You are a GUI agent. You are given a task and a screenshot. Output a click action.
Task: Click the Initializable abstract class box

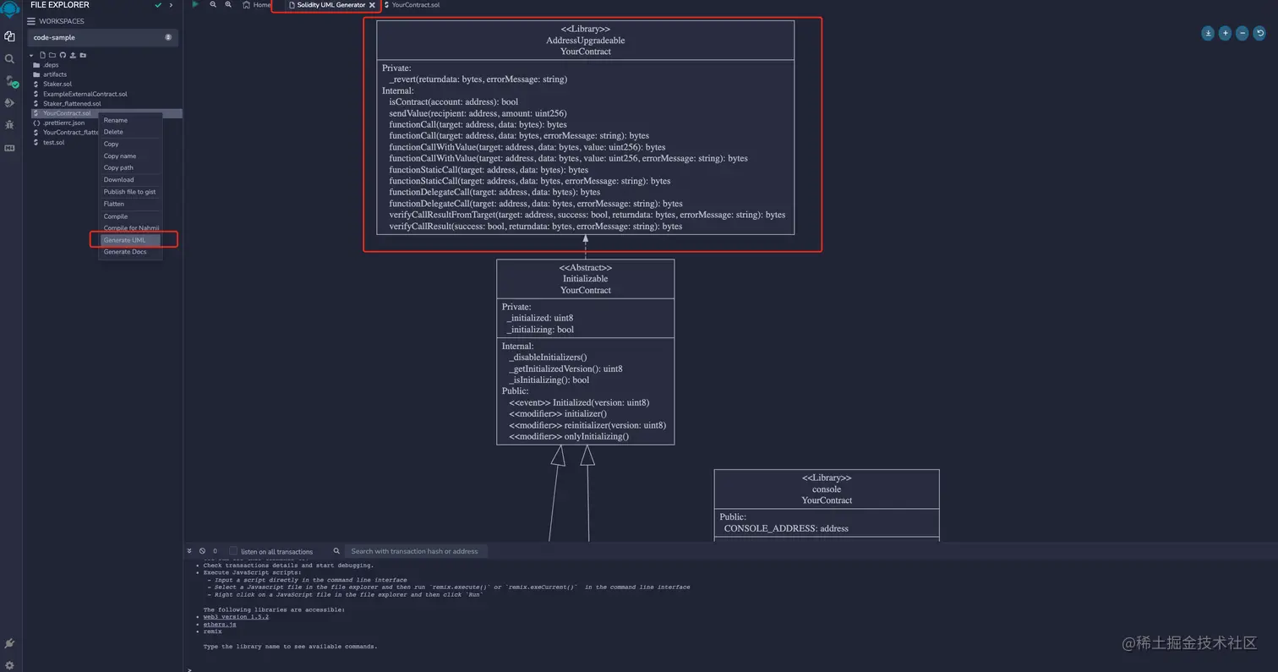pyautogui.click(x=585, y=352)
